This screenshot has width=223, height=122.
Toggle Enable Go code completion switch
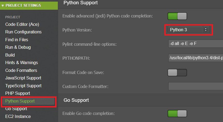(177, 113)
